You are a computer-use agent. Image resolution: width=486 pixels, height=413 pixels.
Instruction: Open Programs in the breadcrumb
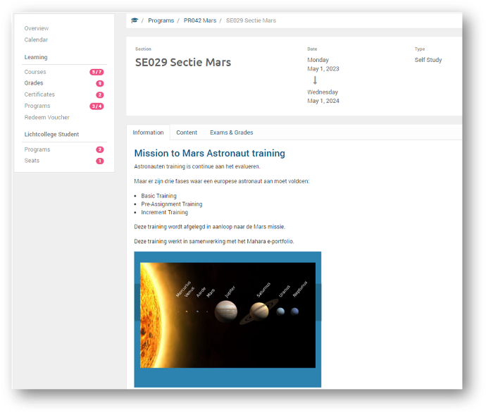[x=161, y=20]
